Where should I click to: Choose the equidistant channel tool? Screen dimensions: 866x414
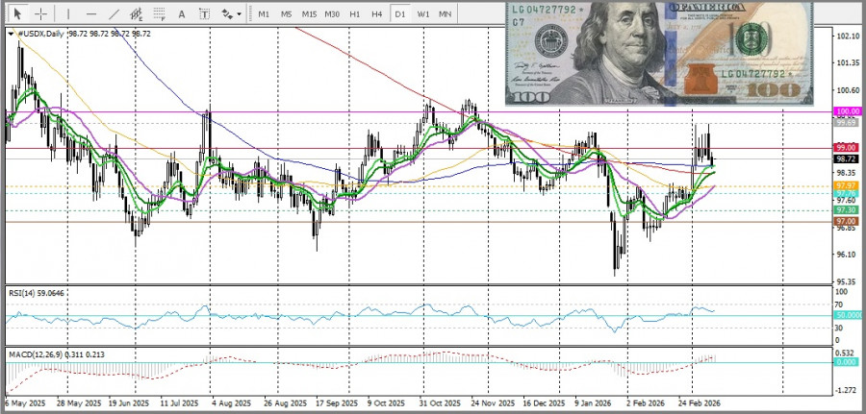[x=138, y=14]
